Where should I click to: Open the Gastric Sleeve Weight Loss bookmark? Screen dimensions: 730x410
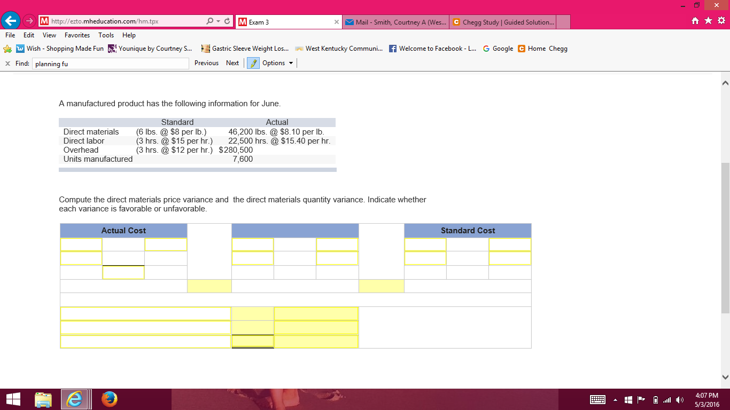pos(245,49)
